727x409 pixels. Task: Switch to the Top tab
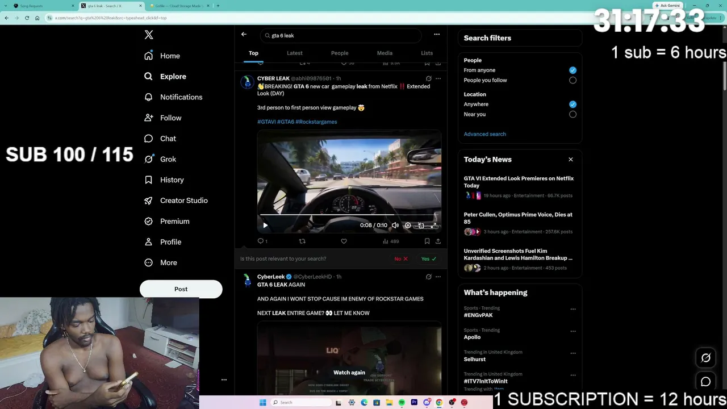[x=253, y=53]
